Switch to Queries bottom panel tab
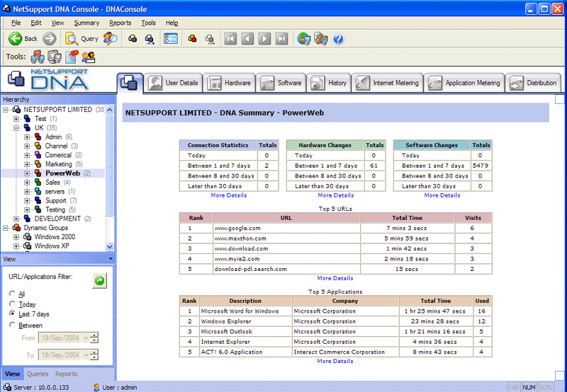Screen dimensions: 567x392 (38, 374)
